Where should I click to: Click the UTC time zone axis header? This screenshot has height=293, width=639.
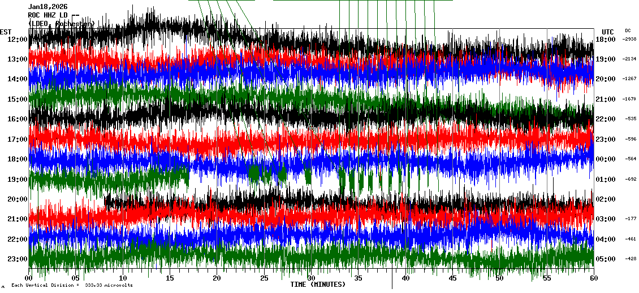tap(608, 32)
